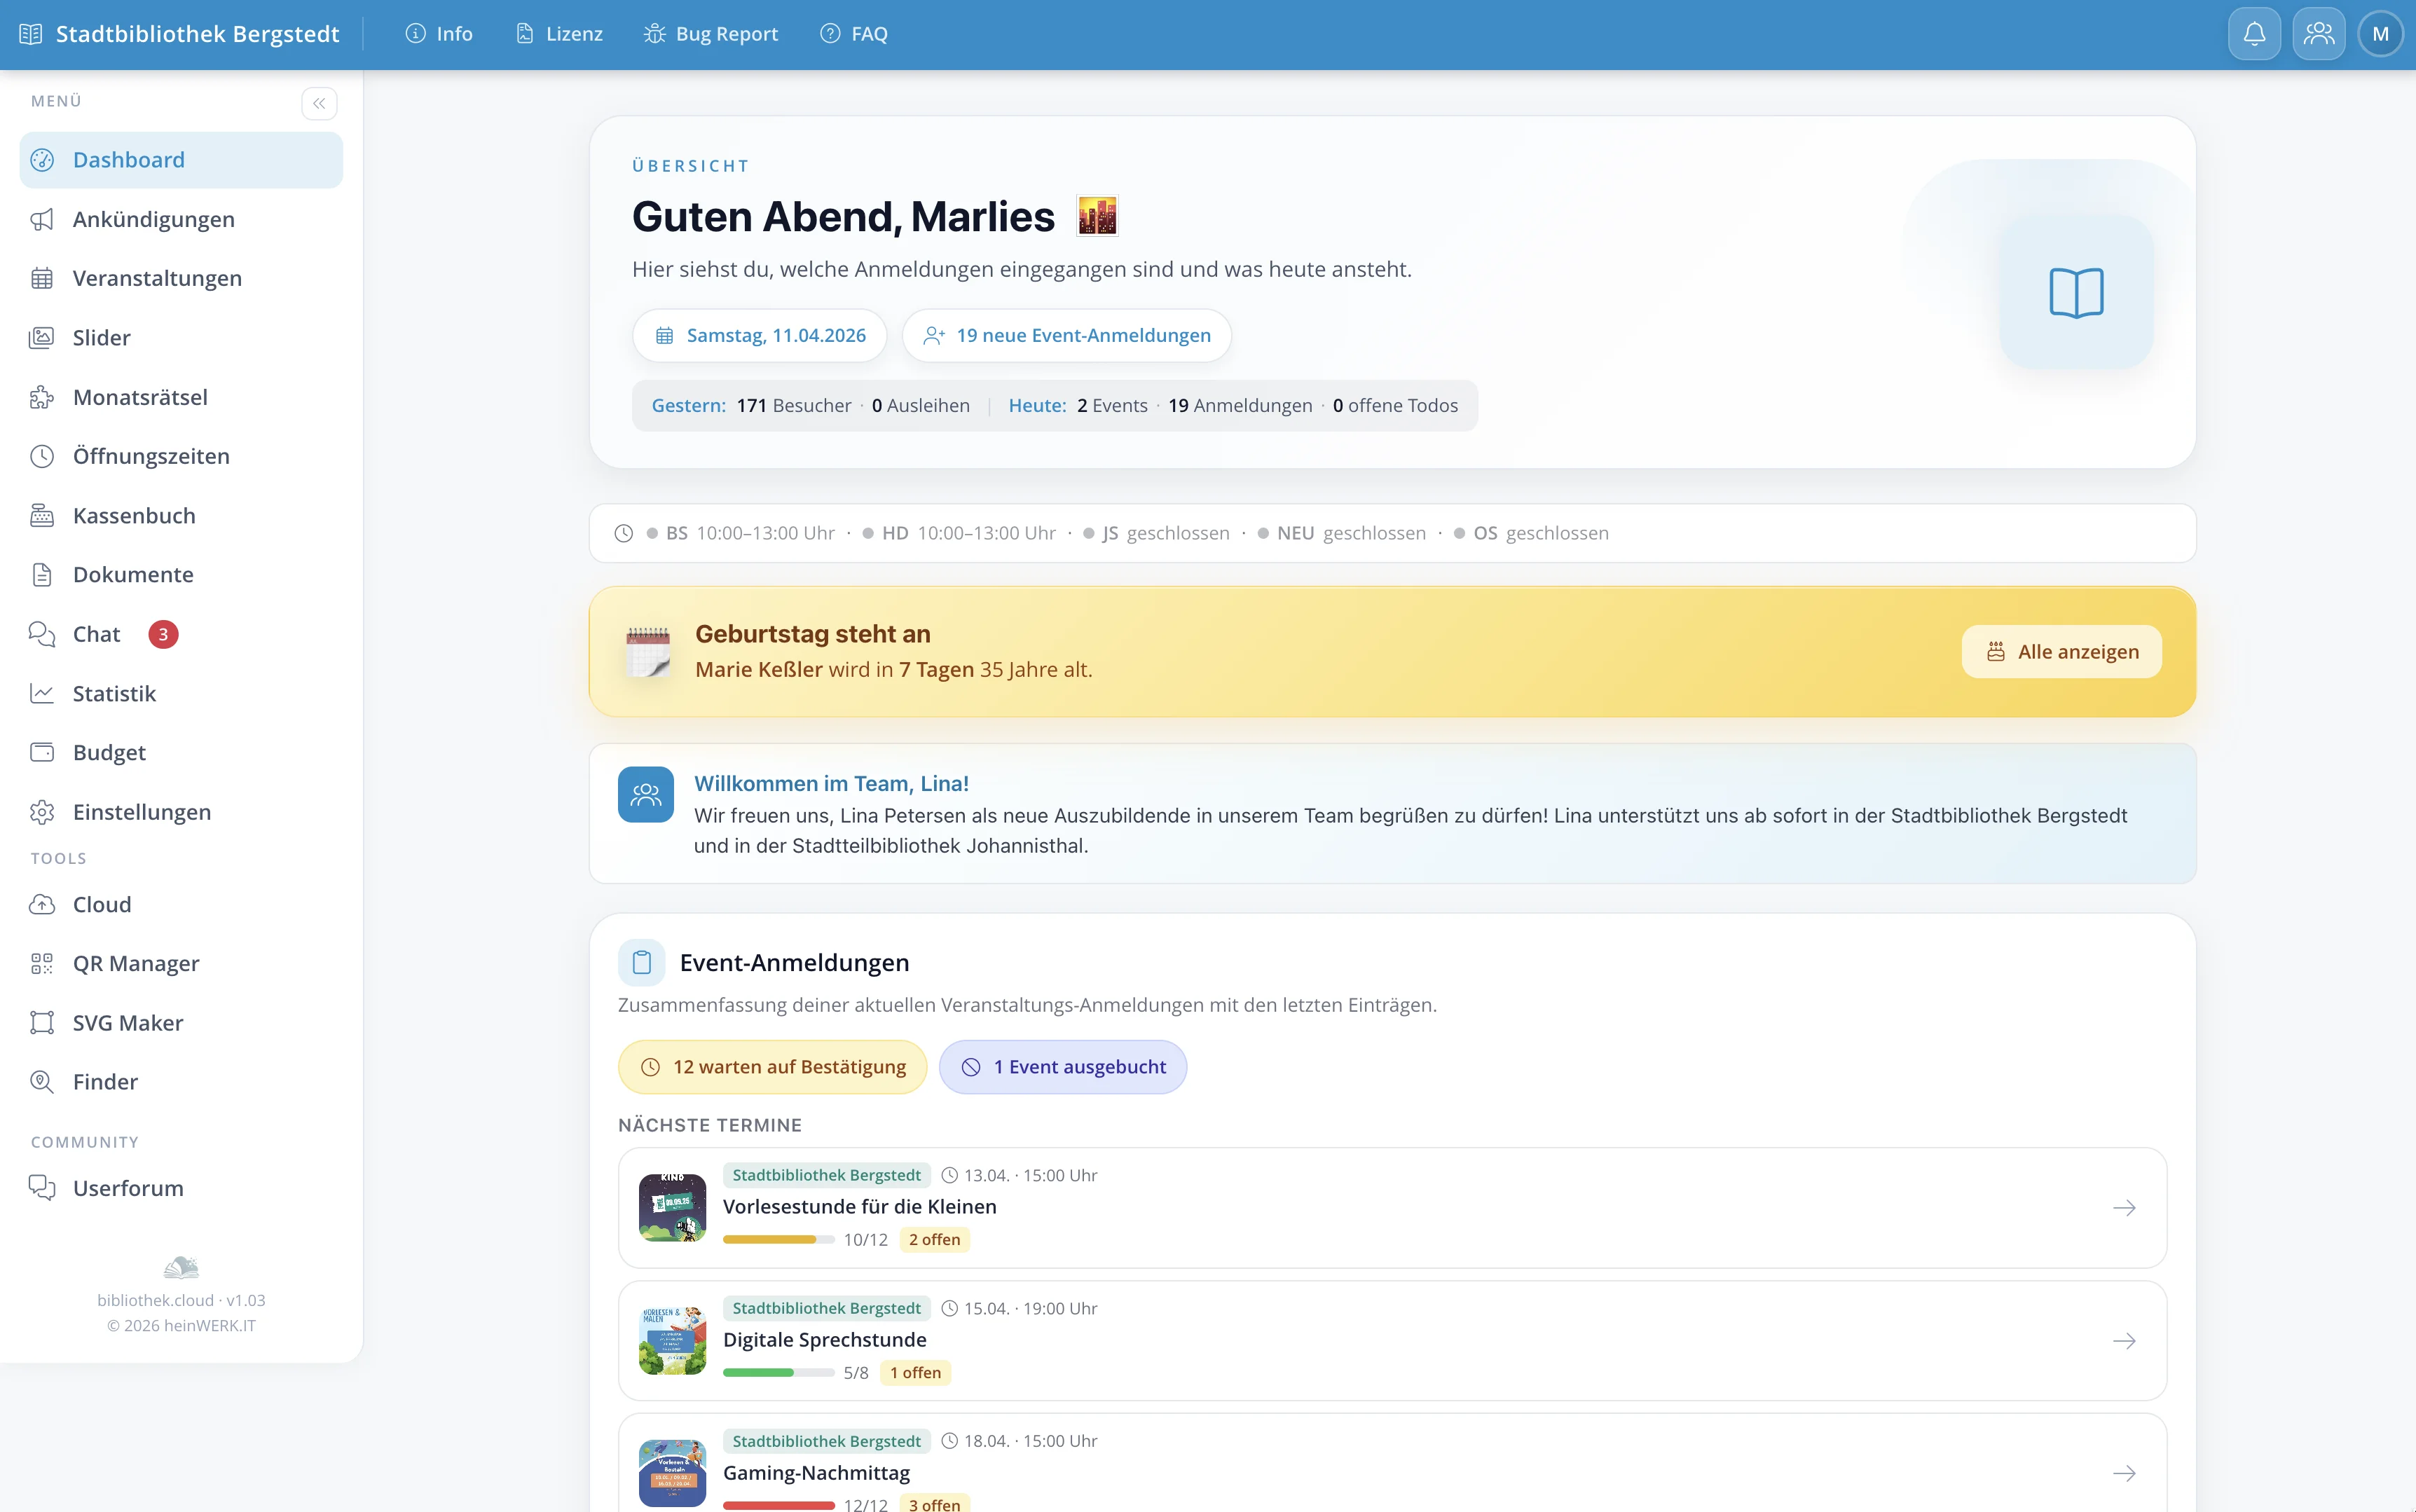Open the team members icon in the header

click(2318, 33)
